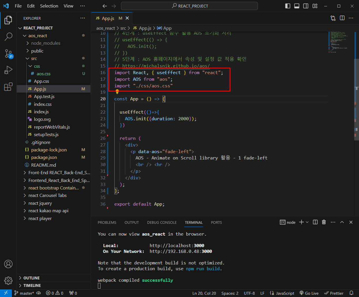Open the Search view

[x=8, y=37]
